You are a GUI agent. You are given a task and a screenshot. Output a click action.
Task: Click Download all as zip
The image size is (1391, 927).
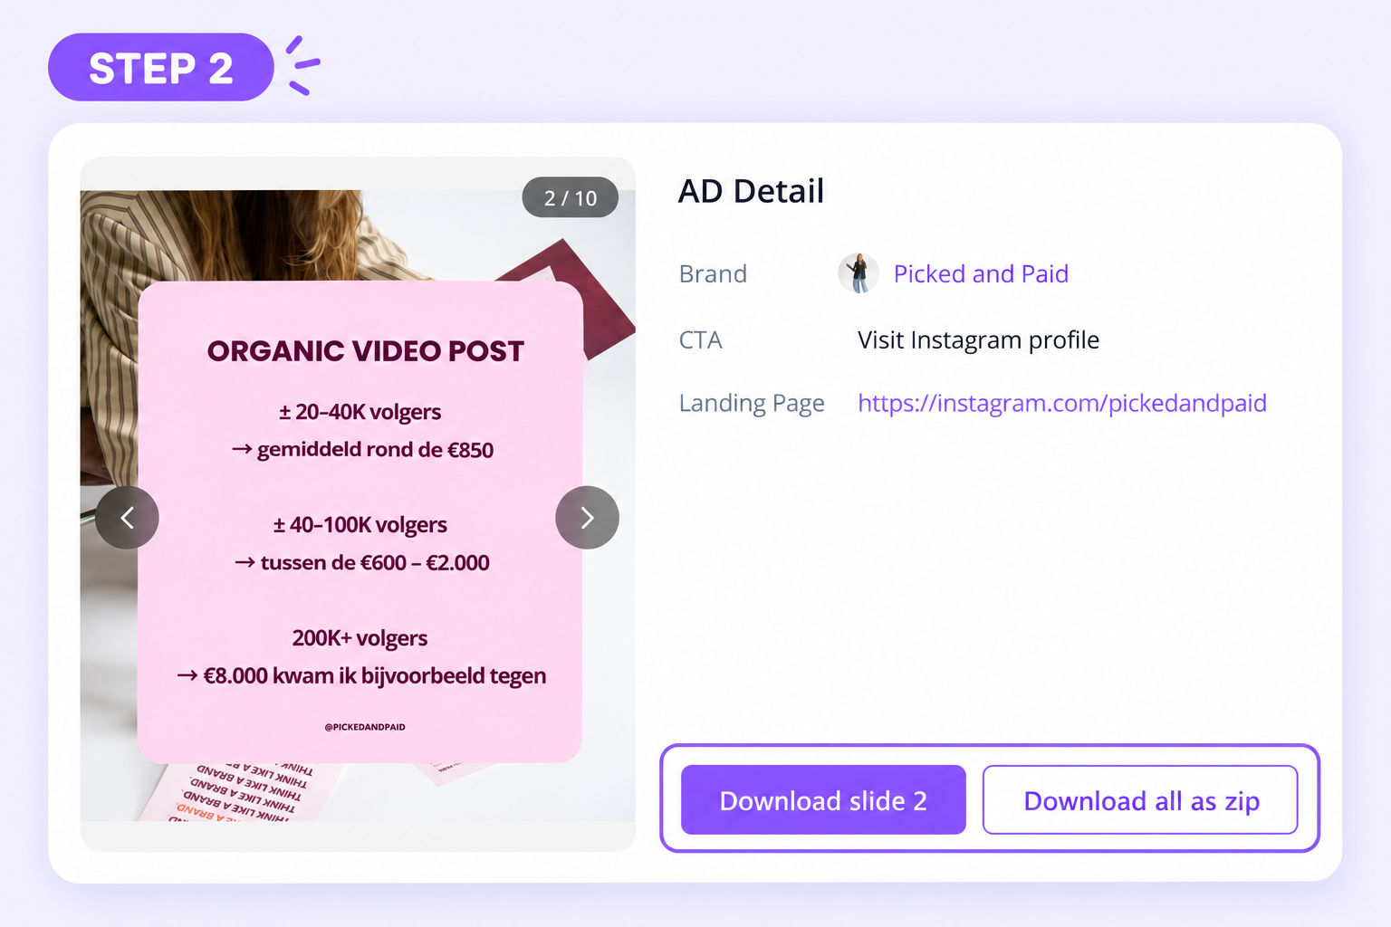point(1140,800)
